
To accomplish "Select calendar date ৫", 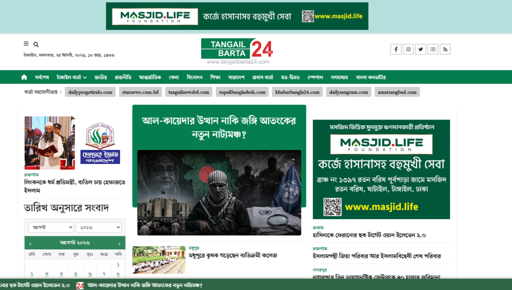I will point(76,274).
